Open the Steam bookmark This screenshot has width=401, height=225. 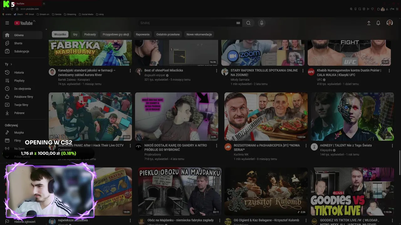[x=18, y=14]
